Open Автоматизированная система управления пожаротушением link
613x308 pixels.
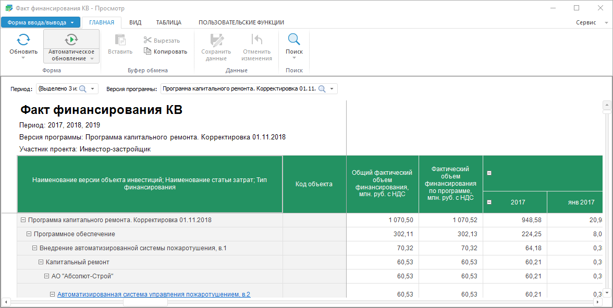pyautogui.click(x=154, y=294)
